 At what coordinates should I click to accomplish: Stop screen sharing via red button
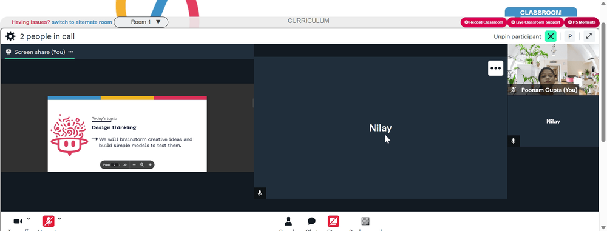click(x=333, y=221)
